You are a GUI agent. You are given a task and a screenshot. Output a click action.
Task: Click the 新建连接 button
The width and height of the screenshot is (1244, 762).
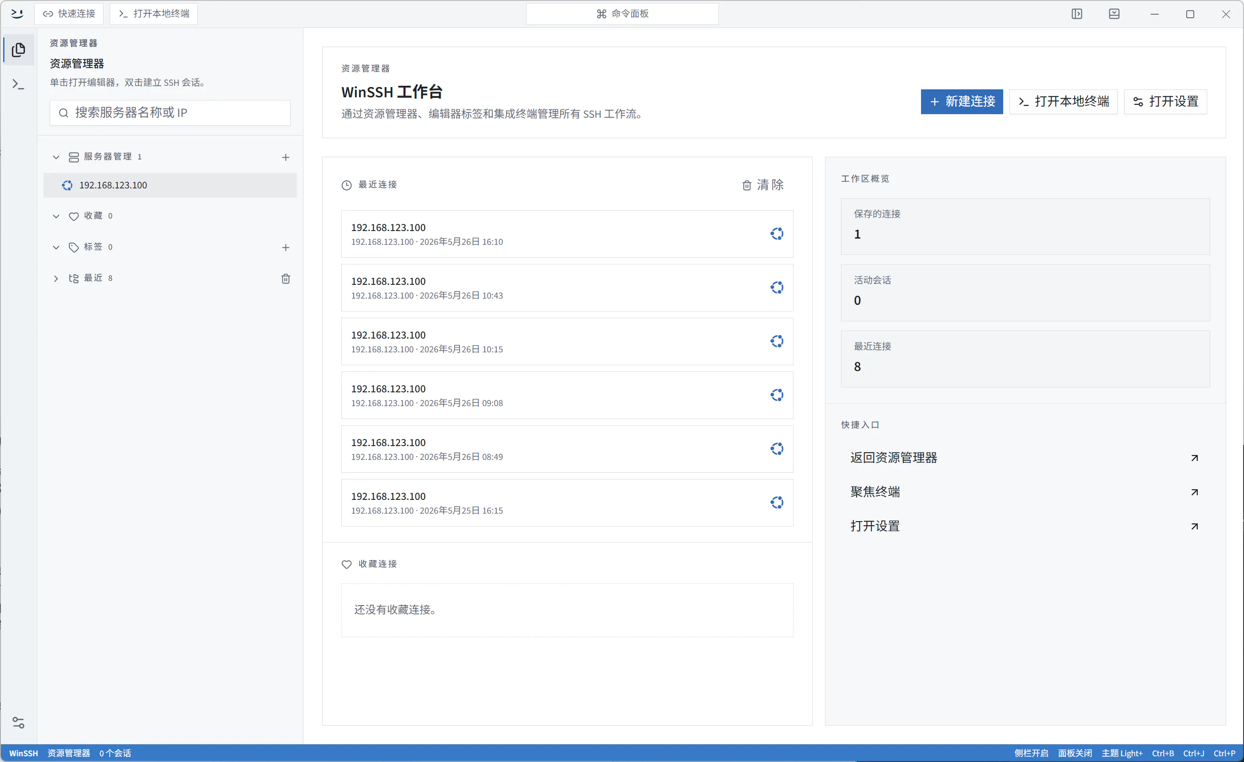tap(961, 101)
